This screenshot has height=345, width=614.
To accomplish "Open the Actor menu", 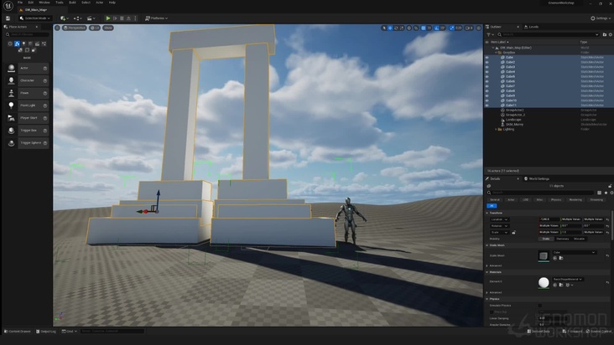I will click(100, 3).
